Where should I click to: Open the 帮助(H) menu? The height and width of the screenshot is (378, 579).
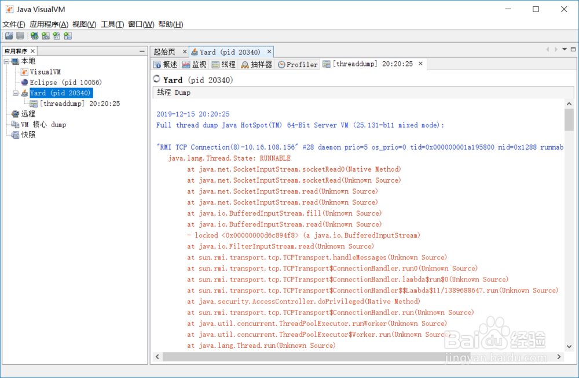point(171,24)
